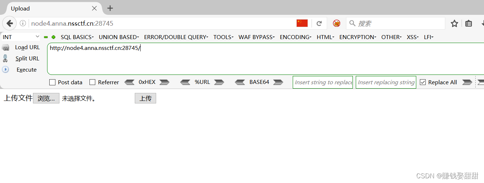Click the green minus HackBar icon

point(46,37)
